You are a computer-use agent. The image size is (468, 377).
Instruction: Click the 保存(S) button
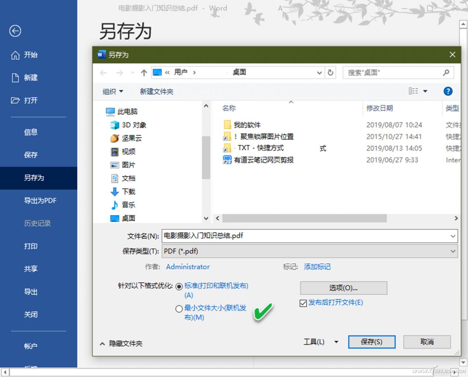point(371,342)
